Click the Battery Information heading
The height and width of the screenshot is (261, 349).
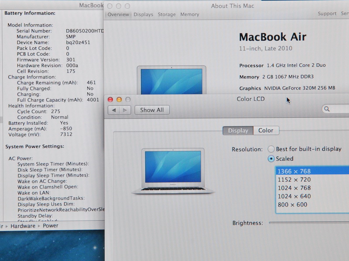click(x=30, y=13)
